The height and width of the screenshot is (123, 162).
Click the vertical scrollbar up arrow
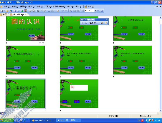pos(161,18)
